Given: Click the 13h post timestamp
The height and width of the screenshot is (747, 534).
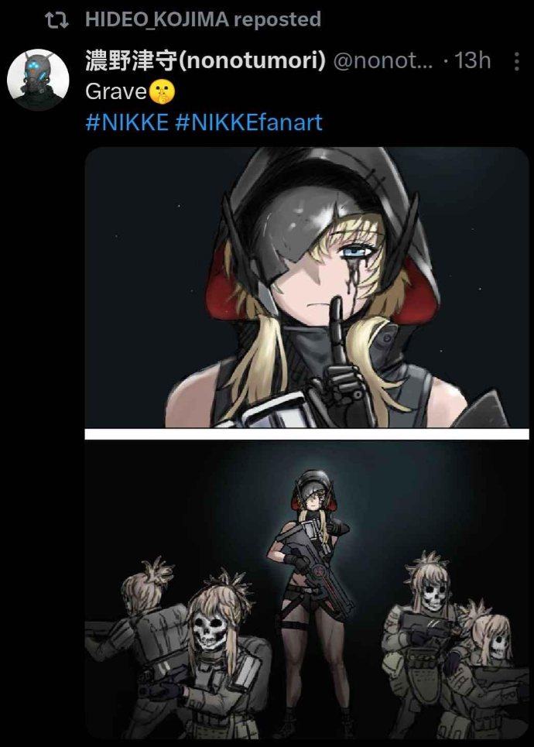Looking at the screenshot, I should tap(472, 60).
